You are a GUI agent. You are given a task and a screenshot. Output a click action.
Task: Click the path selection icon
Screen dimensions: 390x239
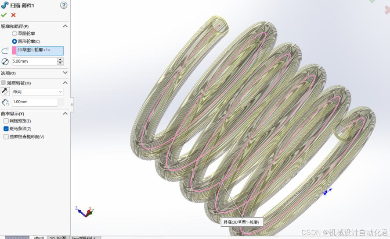click(5, 51)
